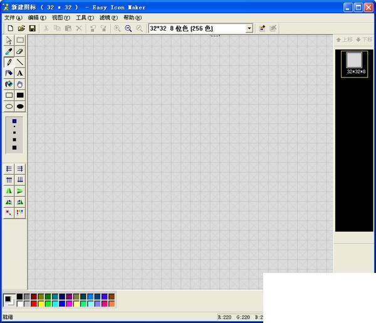Click the shift image down icon

coord(20,180)
